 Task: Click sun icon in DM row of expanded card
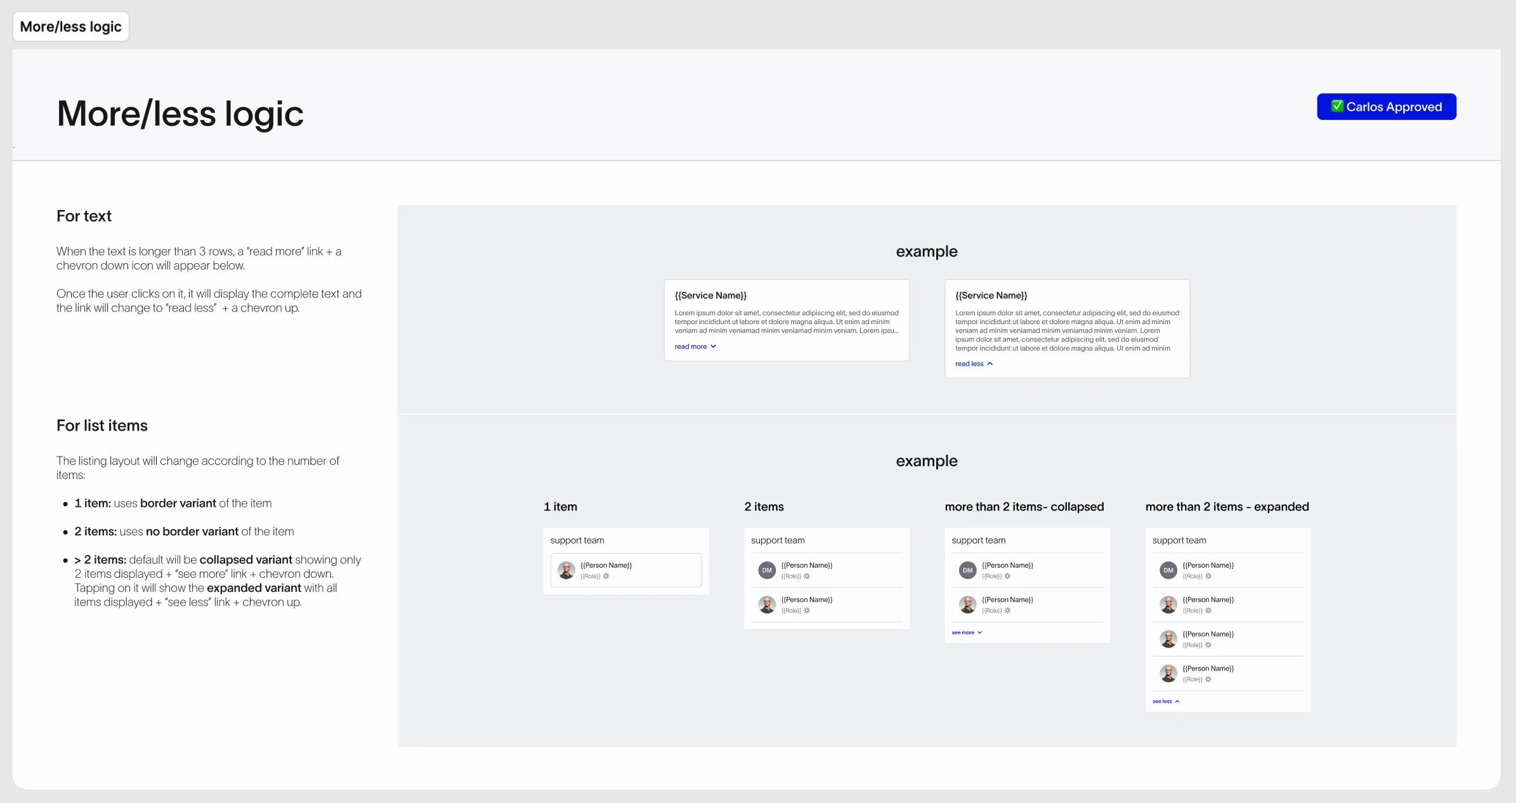1208,576
